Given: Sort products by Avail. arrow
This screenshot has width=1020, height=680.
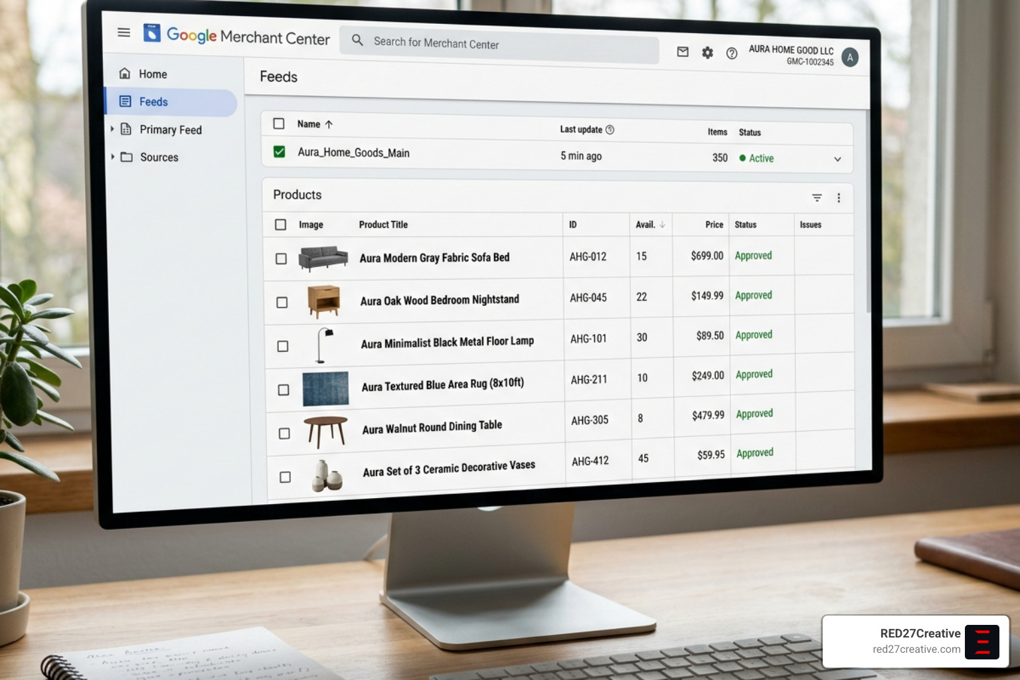Looking at the screenshot, I should pos(662,224).
